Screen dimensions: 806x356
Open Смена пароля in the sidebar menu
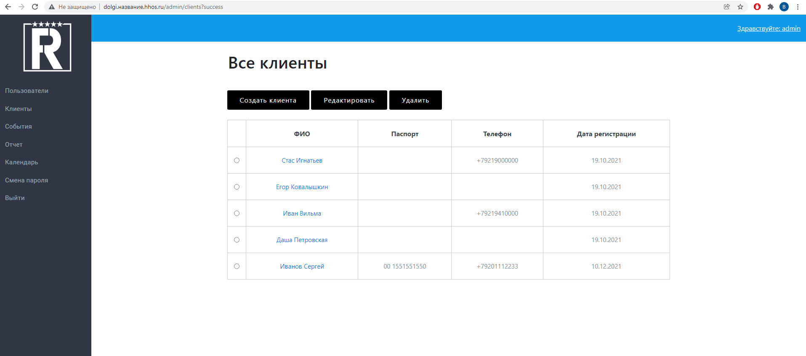[27, 180]
